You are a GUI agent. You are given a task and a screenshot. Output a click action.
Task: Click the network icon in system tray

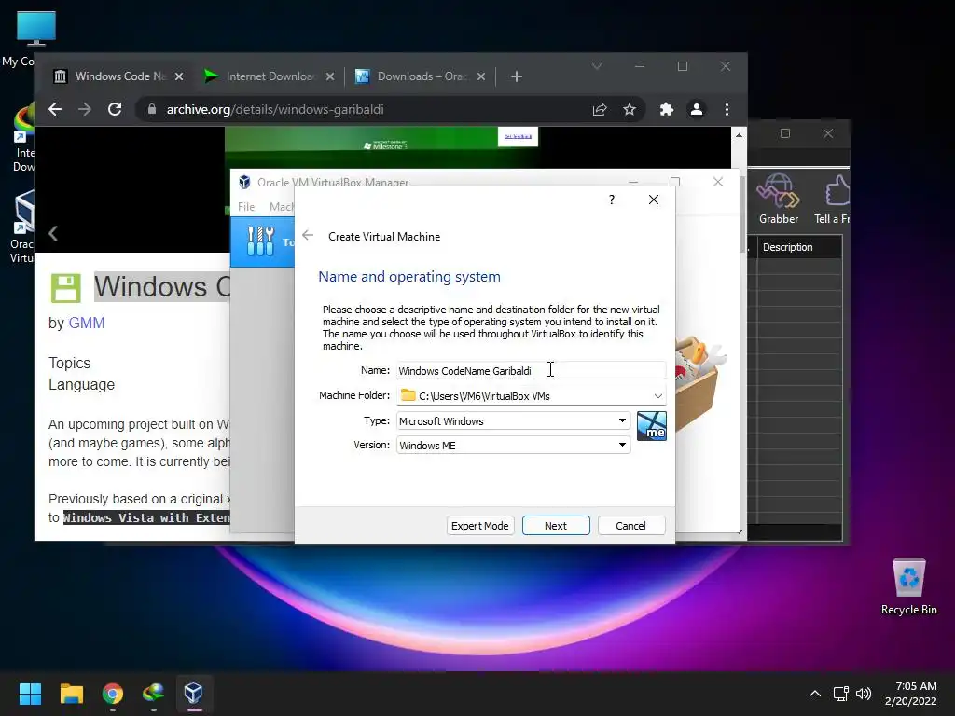click(x=841, y=694)
